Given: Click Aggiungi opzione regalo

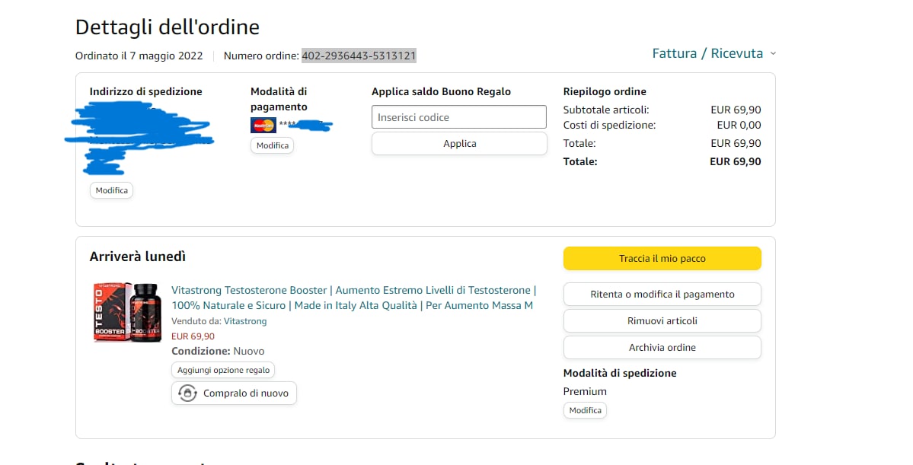Looking at the screenshot, I should coord(223,370).
